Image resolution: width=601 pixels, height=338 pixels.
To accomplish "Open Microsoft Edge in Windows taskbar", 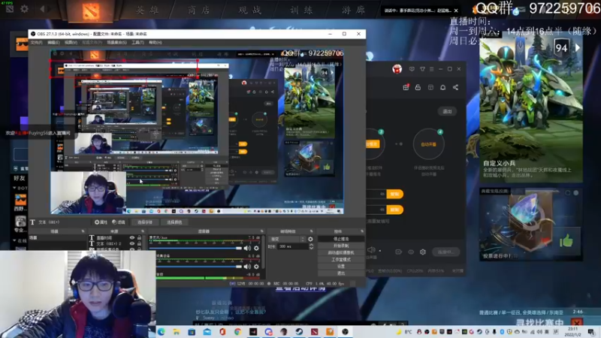I will 161,331.
